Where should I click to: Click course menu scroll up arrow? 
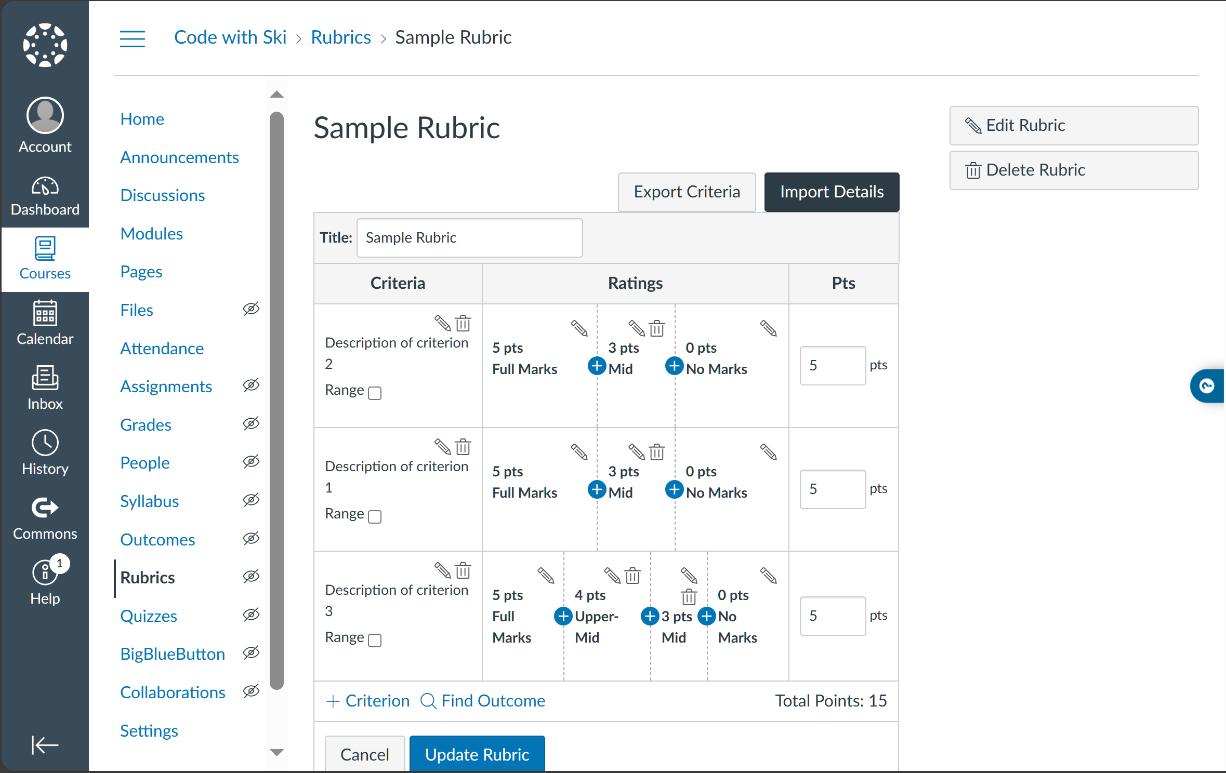(x=277, y=95)
